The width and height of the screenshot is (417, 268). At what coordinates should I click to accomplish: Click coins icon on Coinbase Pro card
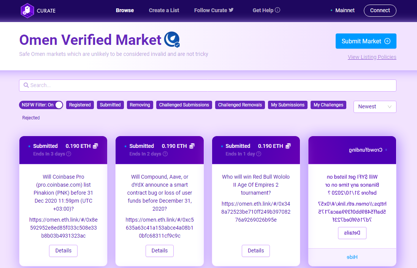click(x=95, y=146)
